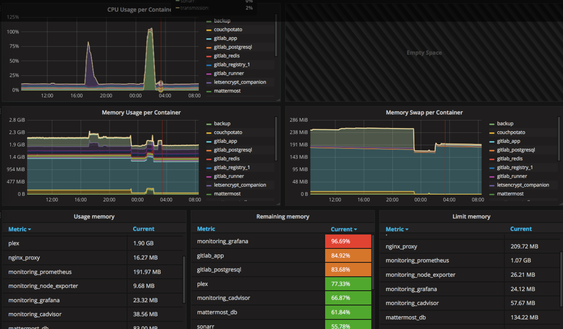Toggle couchpotato series in Memory Usage legend
563x329 pixels.
tap(228, 132)
